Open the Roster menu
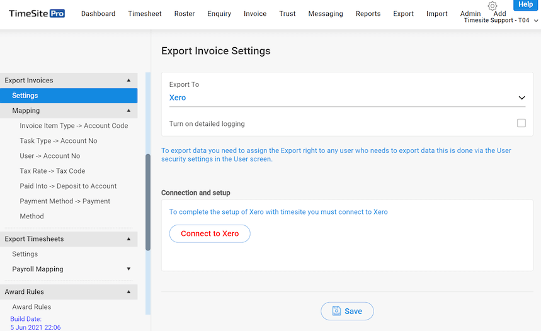This screenshot has width=541, height=331. click(185, 13)
